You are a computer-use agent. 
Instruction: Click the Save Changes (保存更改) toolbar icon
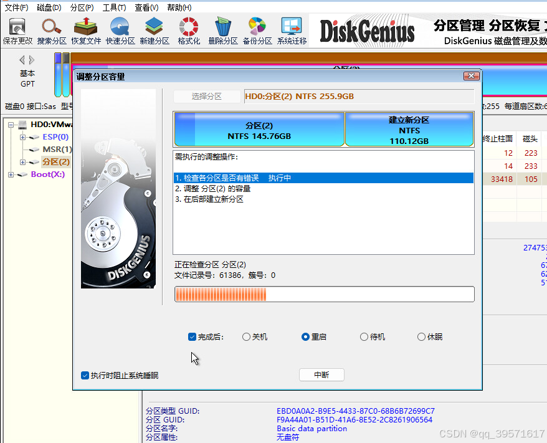pyautogui.click(x=17, y=31)
